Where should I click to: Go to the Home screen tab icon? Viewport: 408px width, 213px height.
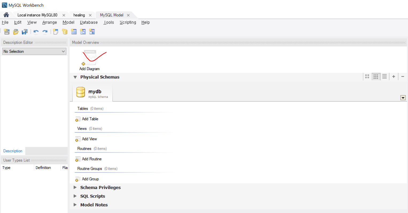[x=6, y=15]
